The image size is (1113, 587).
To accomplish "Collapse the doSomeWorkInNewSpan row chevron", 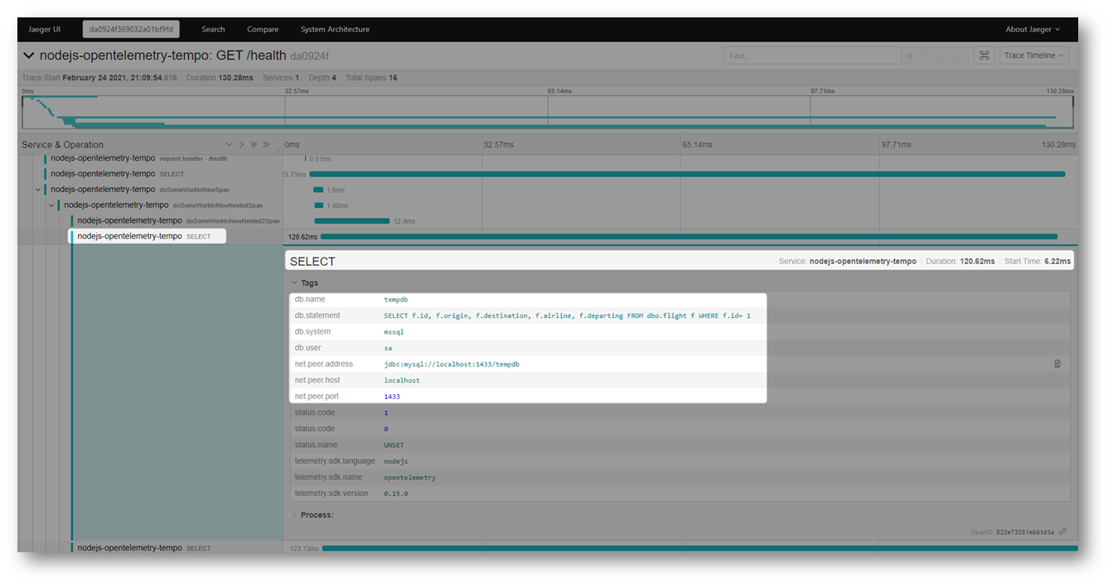I will [37, 190].
